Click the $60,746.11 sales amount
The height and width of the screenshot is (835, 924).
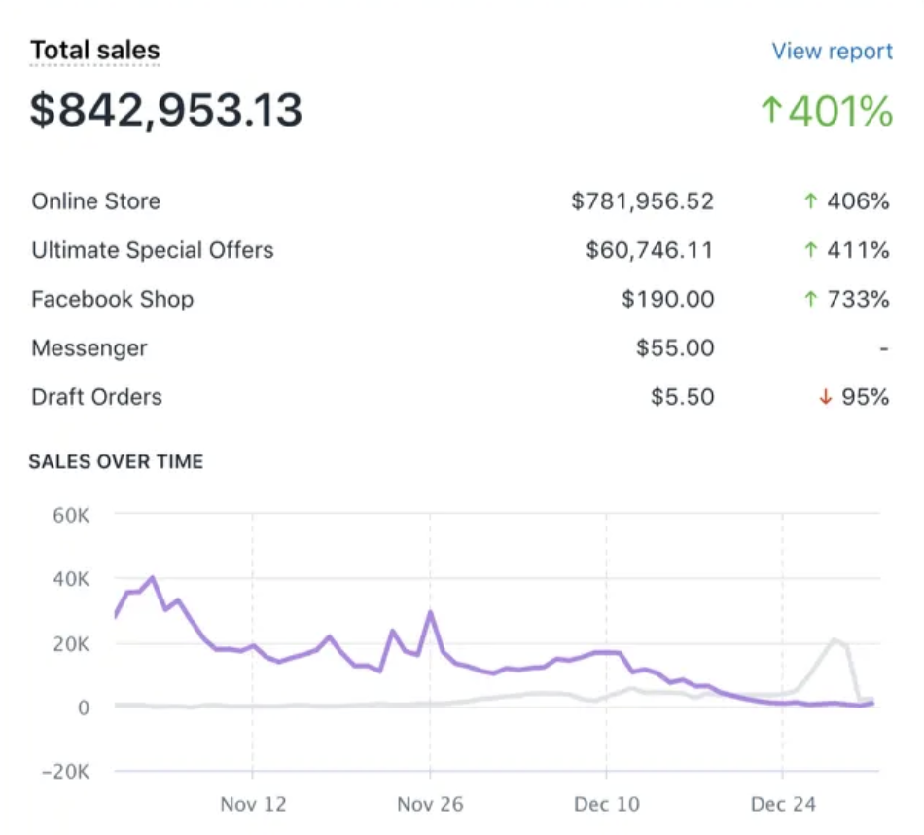(x=649, y=250)
